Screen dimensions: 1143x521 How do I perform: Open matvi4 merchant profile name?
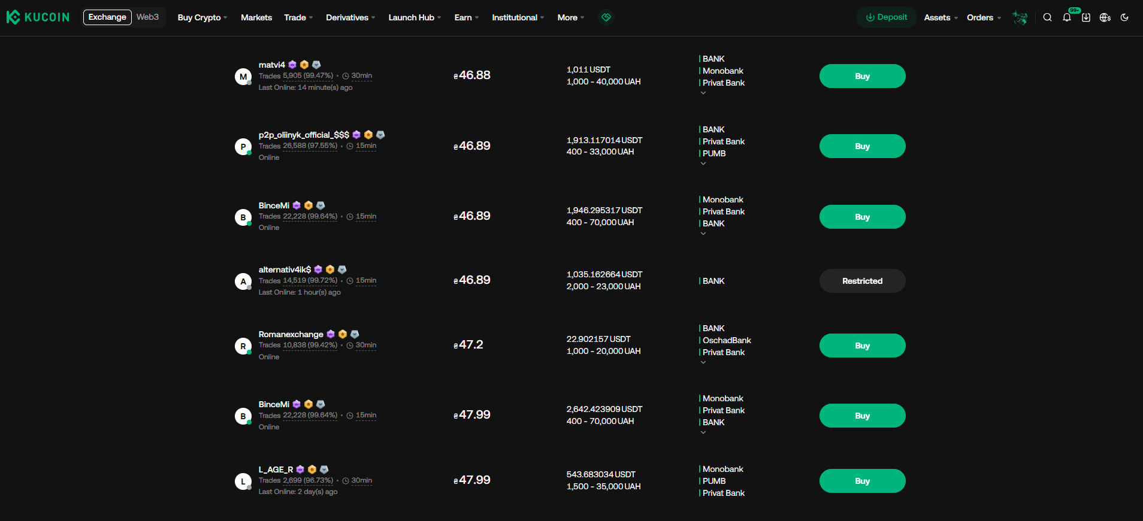click(x=271, y=65)
